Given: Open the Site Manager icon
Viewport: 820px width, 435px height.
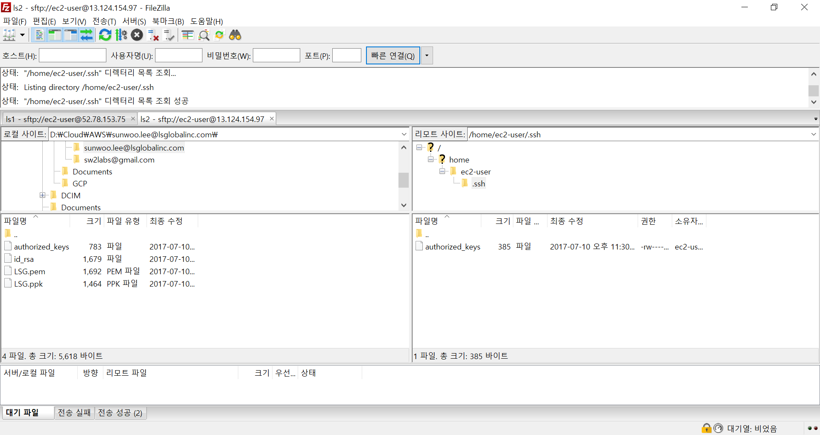Looking at the screenshot, I should point(9,35).
